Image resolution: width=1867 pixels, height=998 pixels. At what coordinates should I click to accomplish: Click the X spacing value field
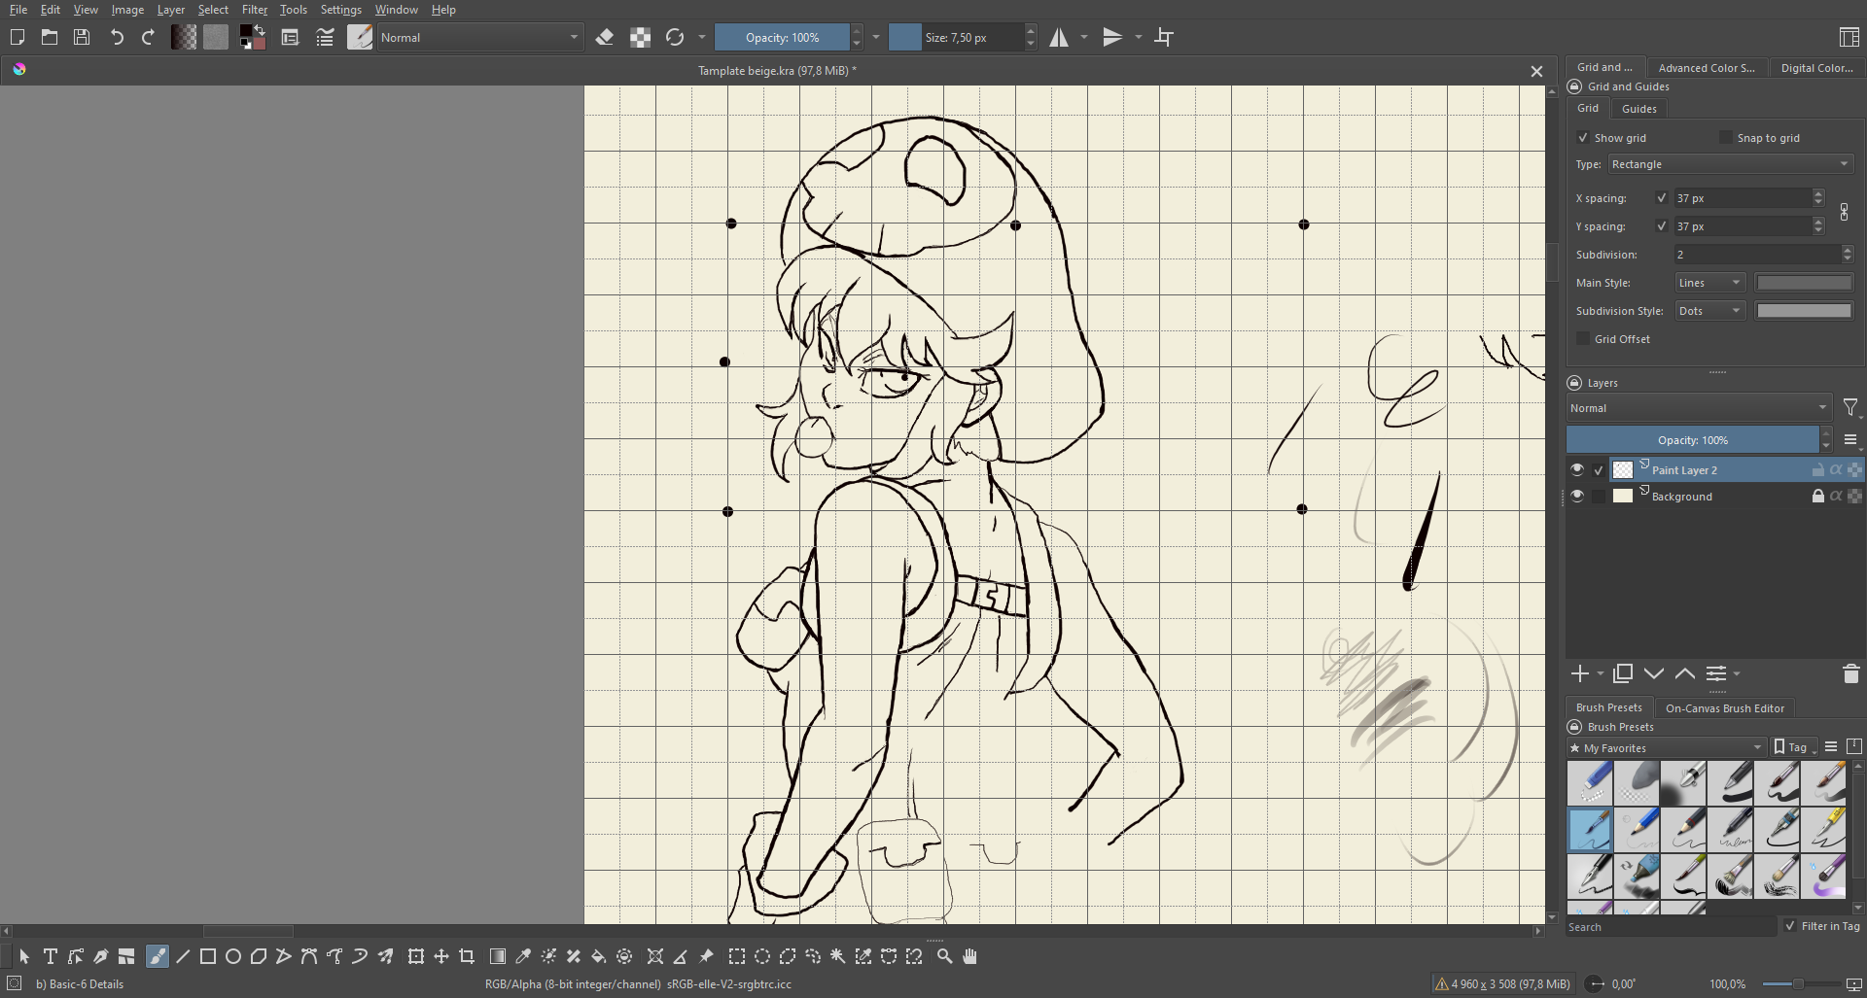click(x=1743, y=198)
